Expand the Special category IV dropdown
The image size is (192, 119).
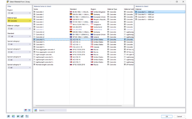click(x=19, y=67)
